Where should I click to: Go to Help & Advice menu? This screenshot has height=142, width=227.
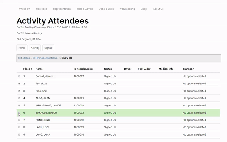point(85,9)
